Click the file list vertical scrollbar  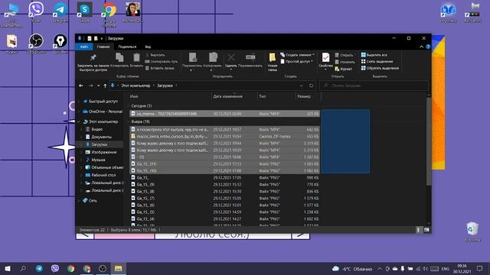coord(429,141)
